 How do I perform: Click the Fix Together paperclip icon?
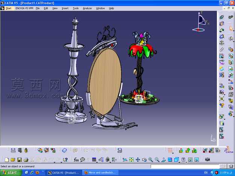point(222,49)
